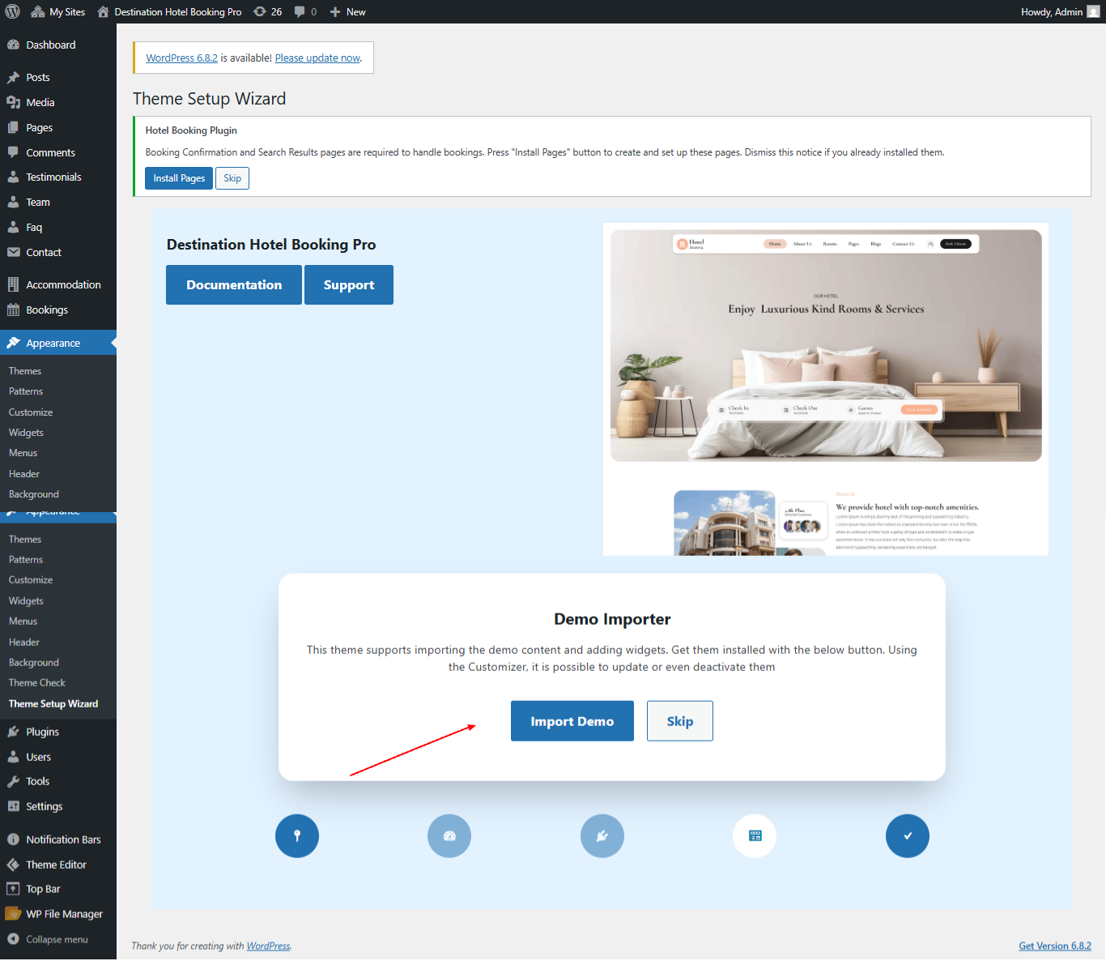Open Theme Setup Wizard submenu item
Image resolution: width=1106 pixels, height=961 pixels.
(53, 704)
